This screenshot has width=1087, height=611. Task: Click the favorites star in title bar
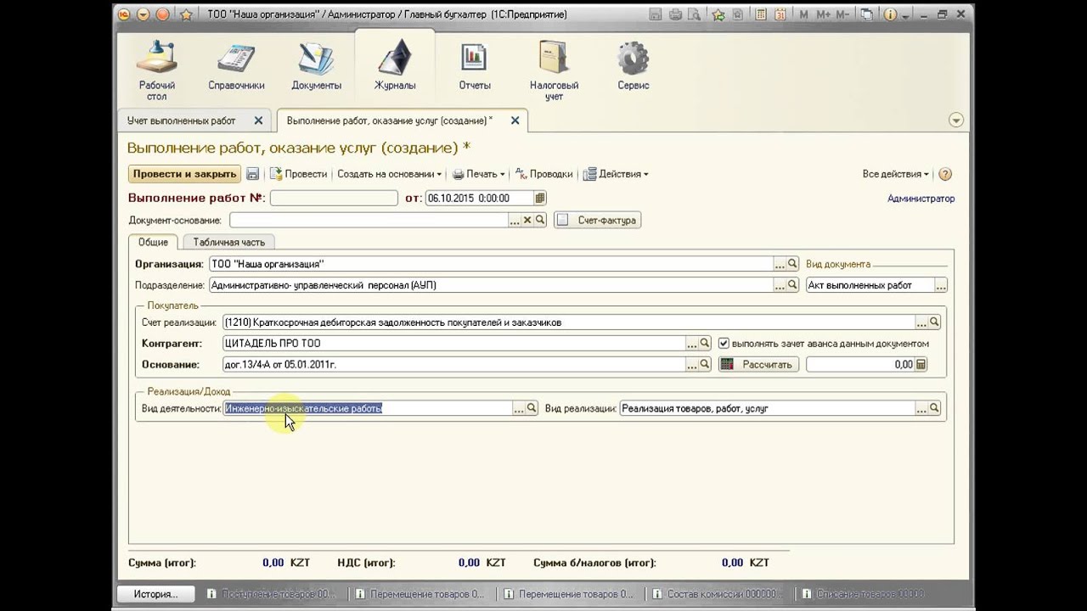point(185,14)
